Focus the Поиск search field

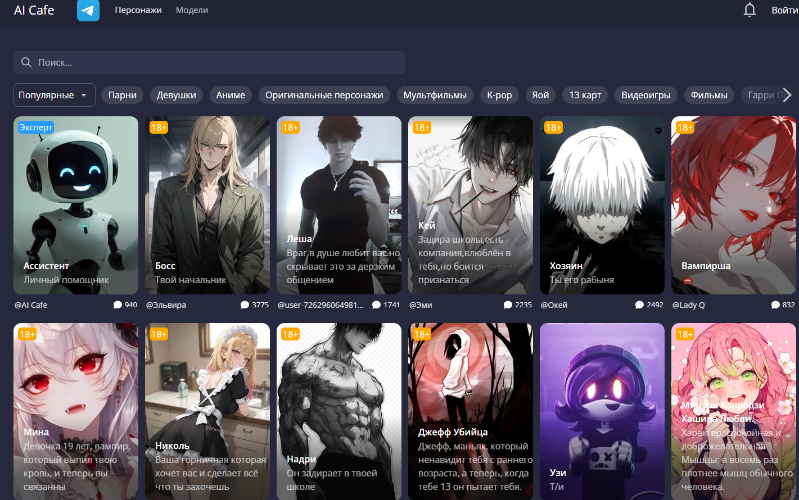(x=209, y=62)
